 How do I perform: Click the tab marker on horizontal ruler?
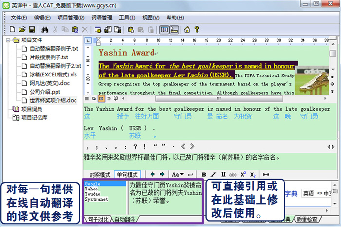click(88, 40)
